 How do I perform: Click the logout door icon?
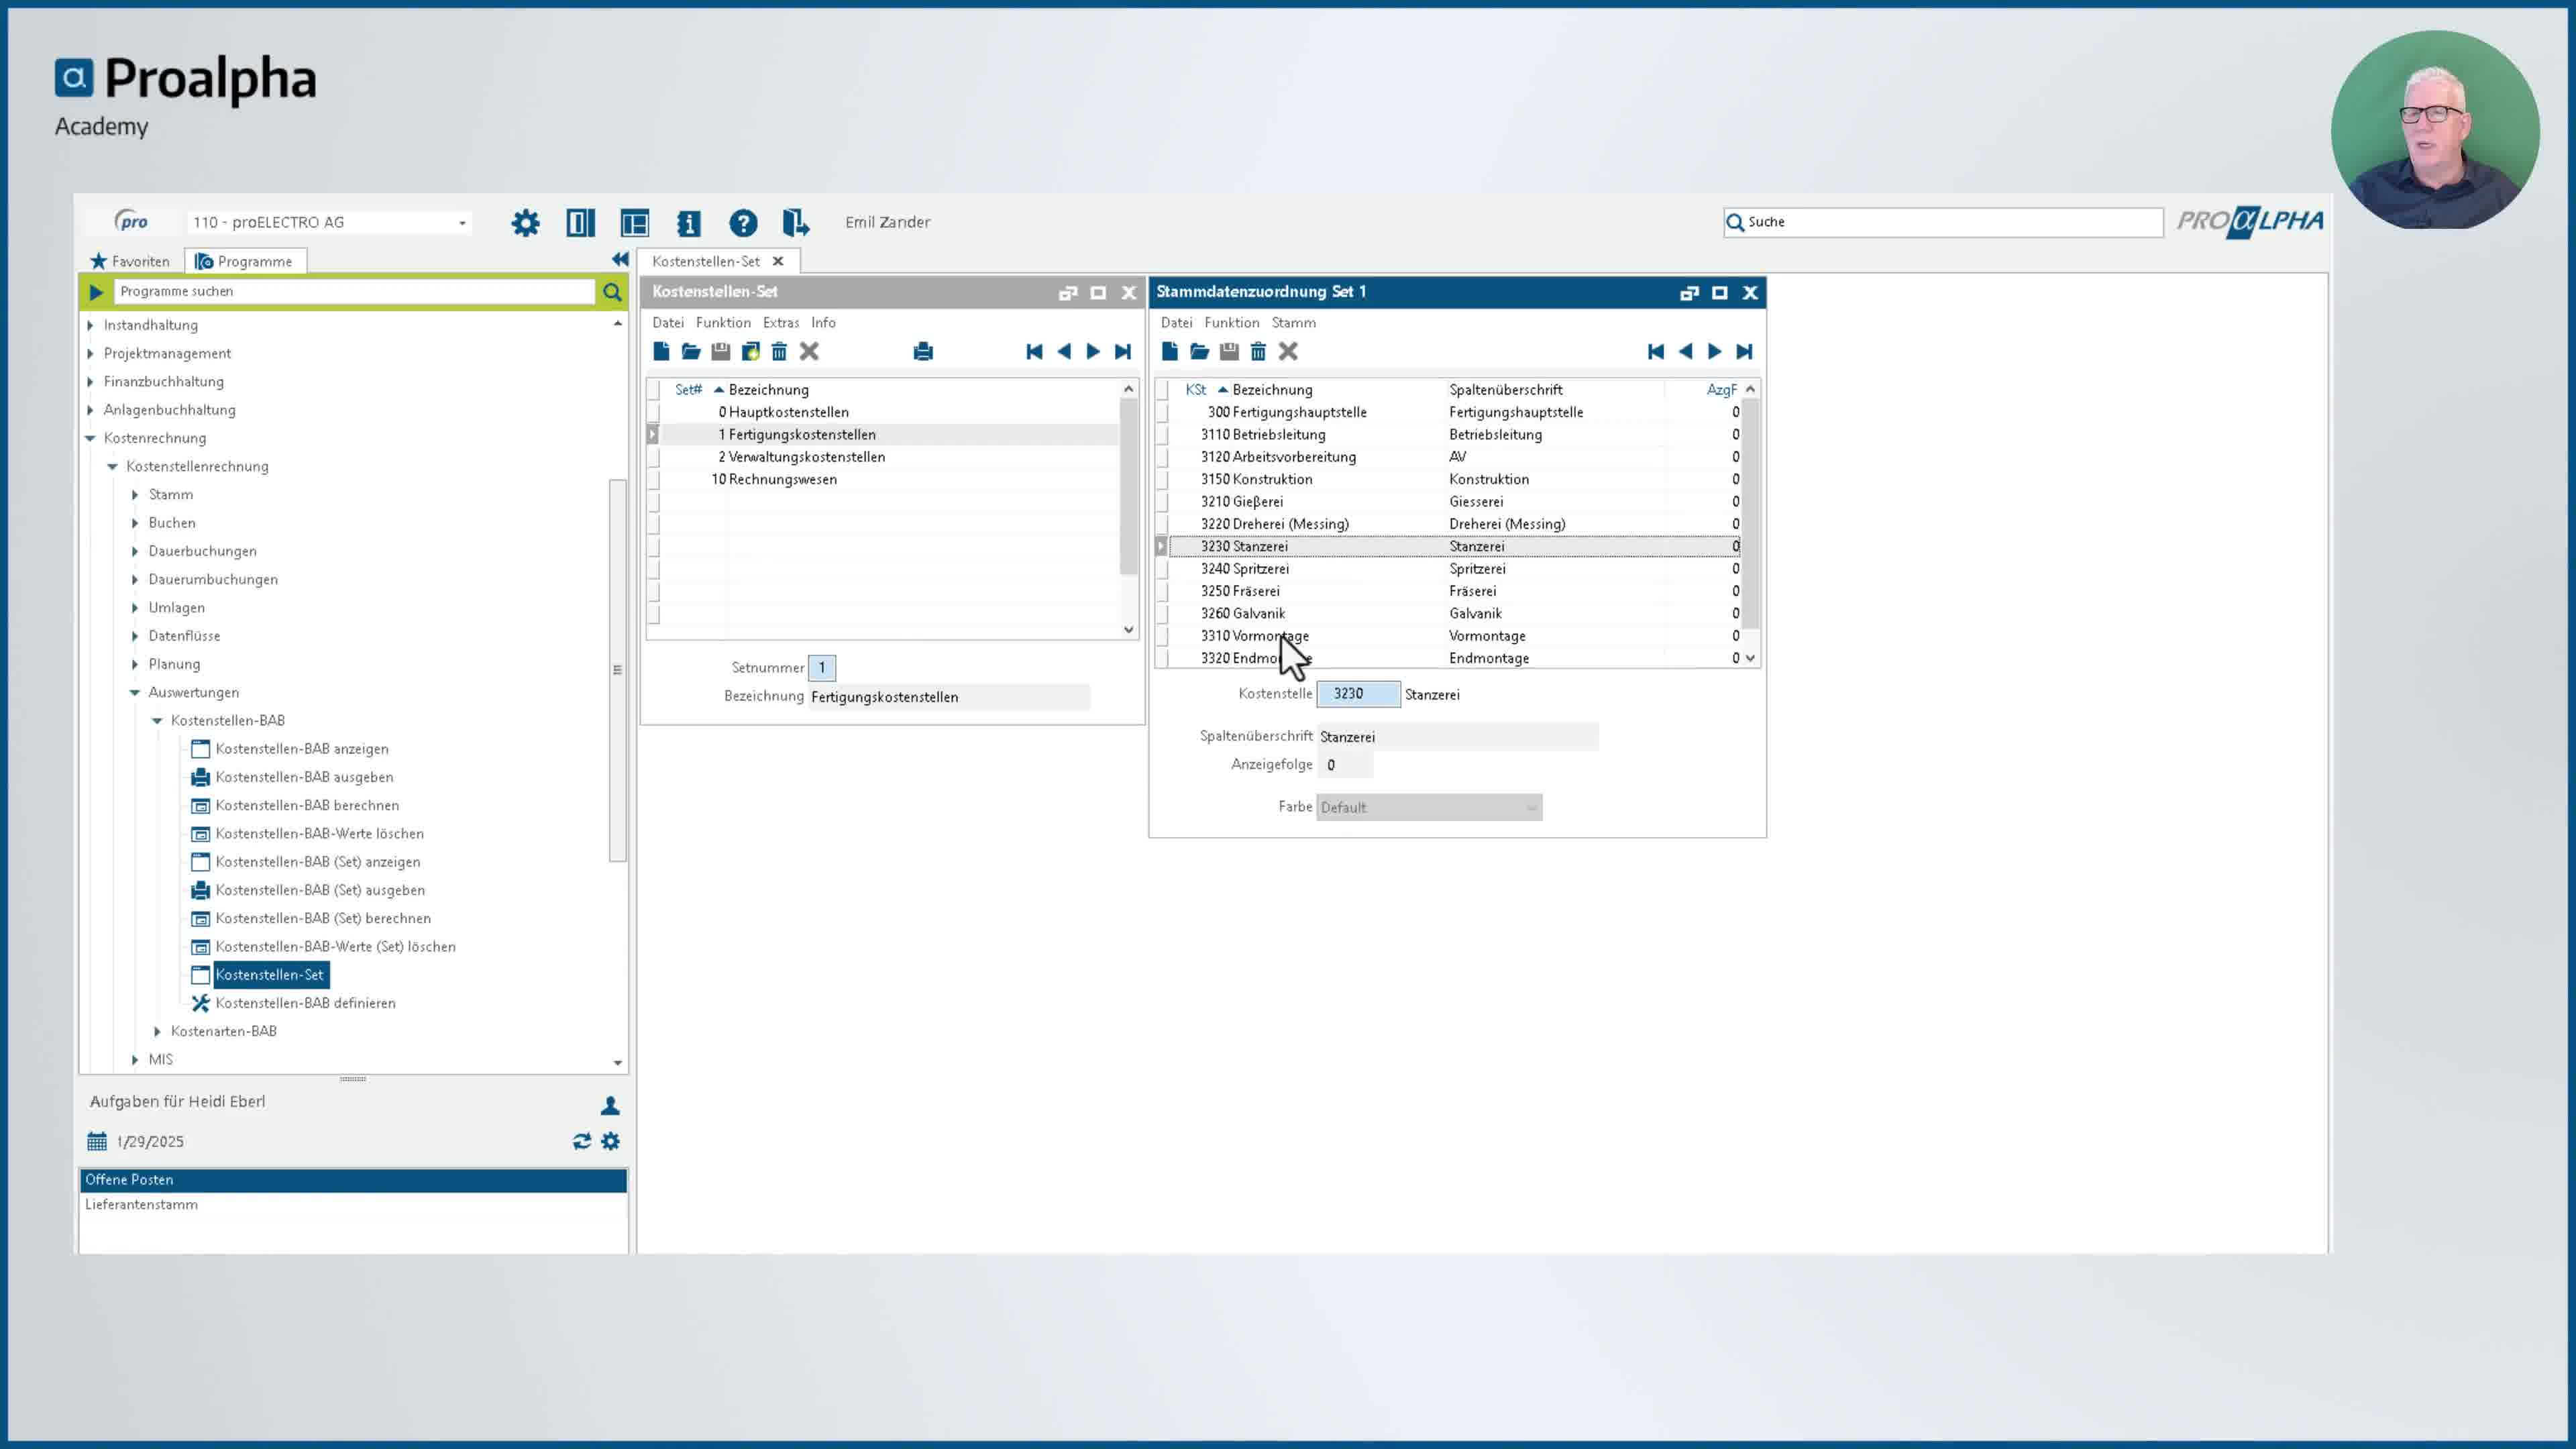[x=796, y=222]
